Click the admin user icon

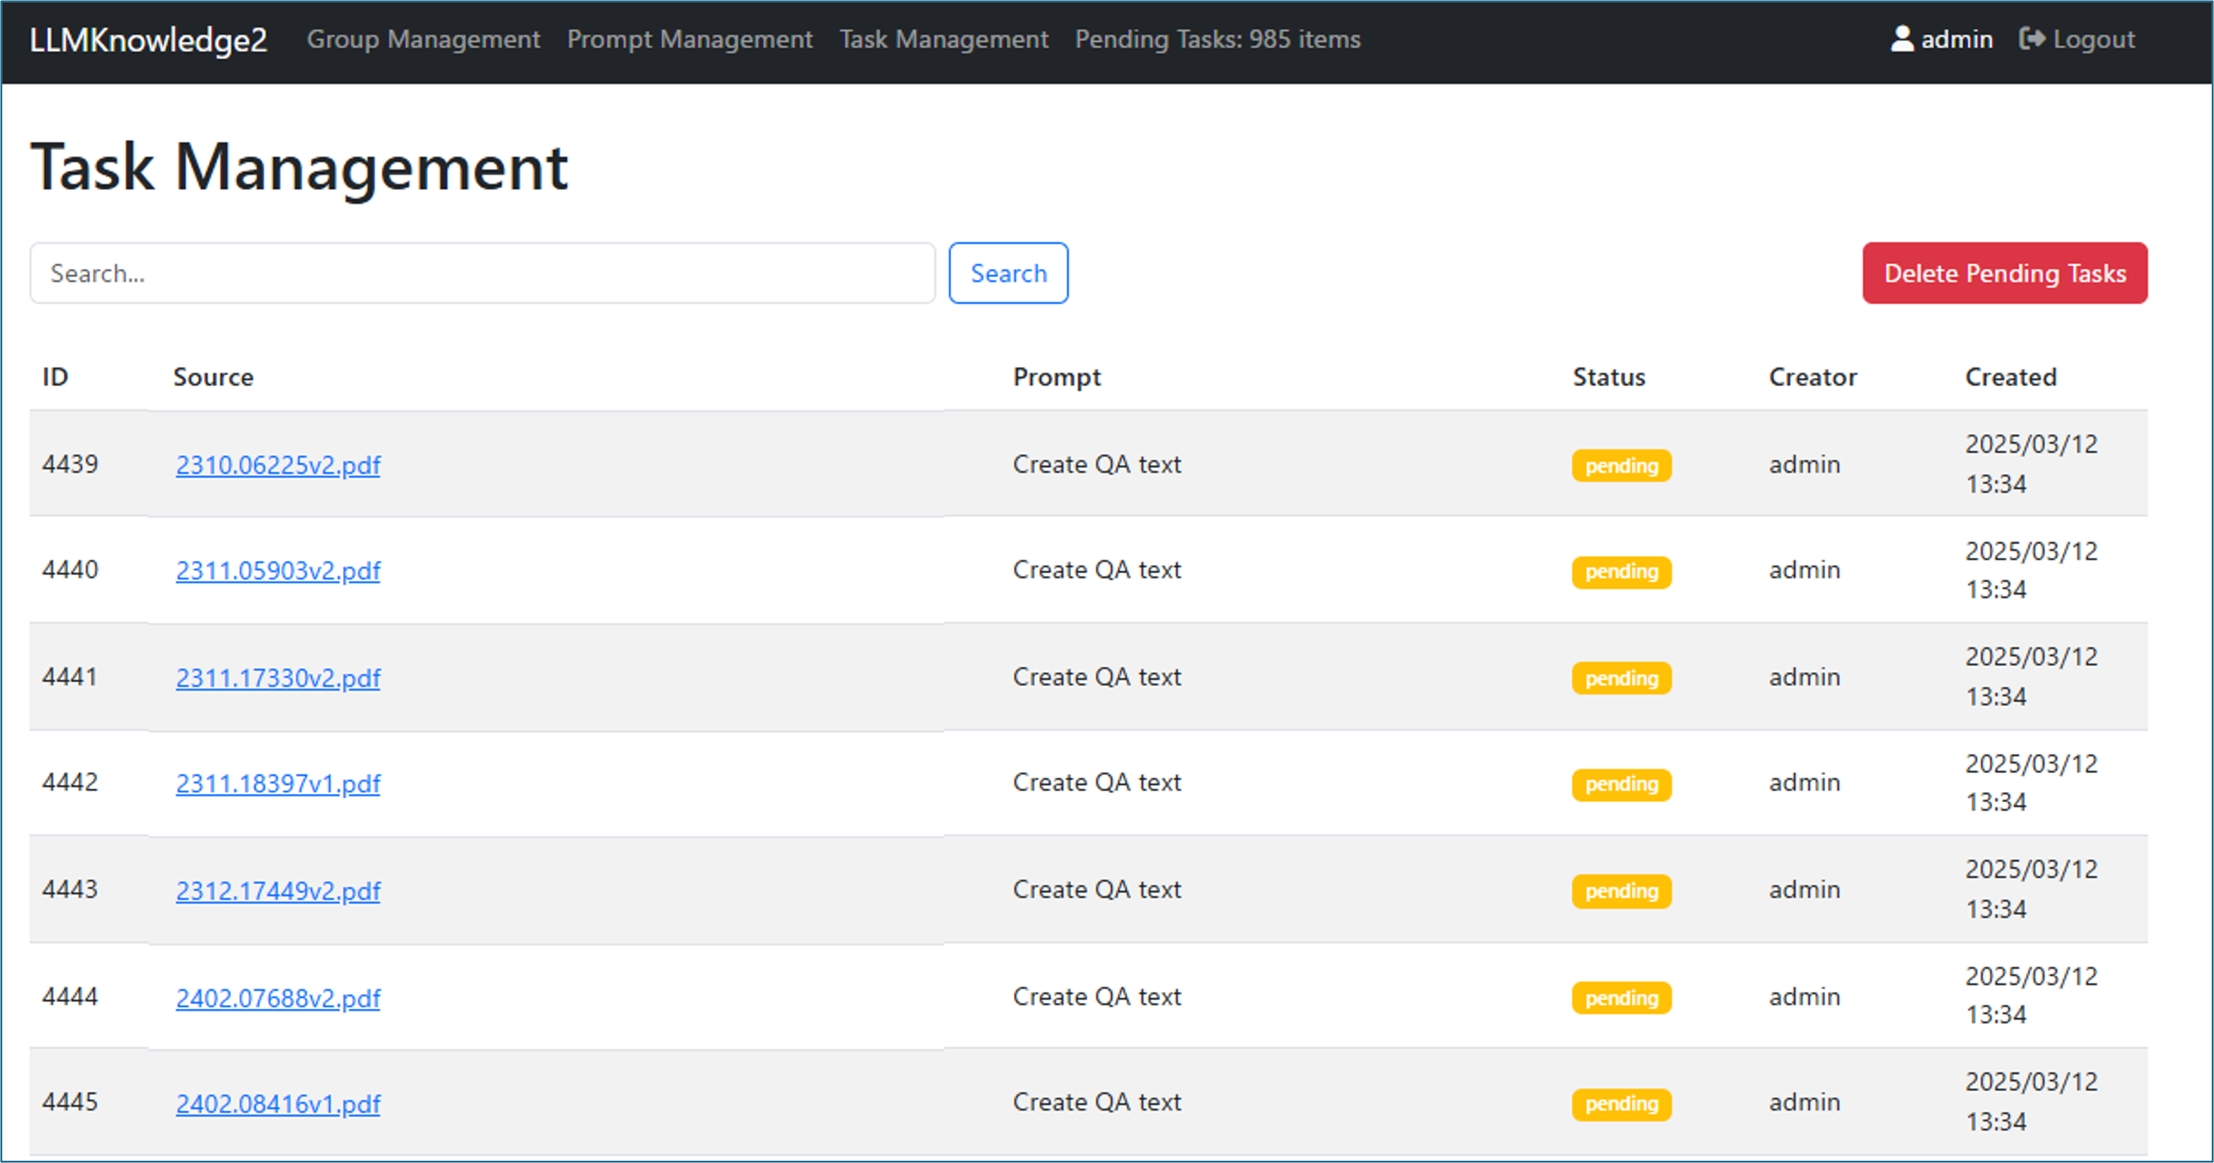(x=1902, y=38)
